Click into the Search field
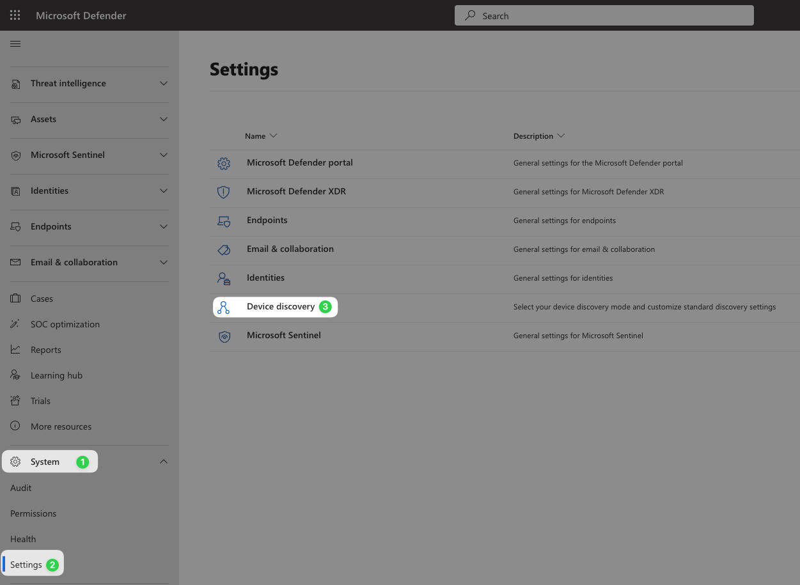This screenshot has width=800, height=585. click(604, 15)
